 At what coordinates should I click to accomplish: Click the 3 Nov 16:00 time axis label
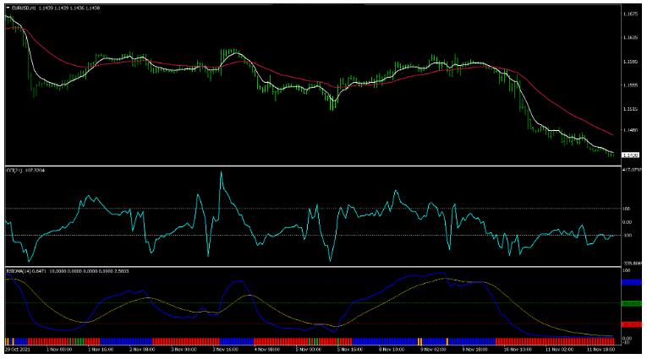click(225, 350)
